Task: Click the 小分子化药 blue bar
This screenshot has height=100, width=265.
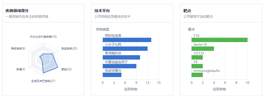Action: (x=125, y=49)
